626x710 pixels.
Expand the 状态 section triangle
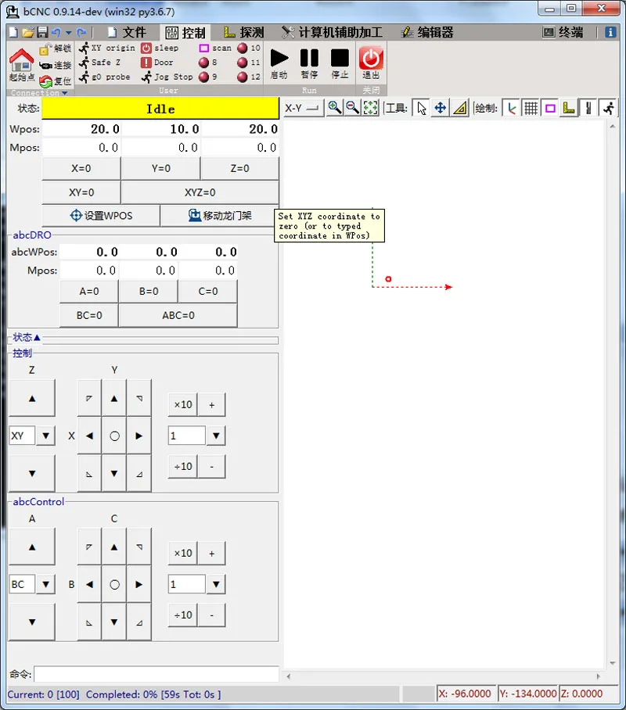point(38,337)
